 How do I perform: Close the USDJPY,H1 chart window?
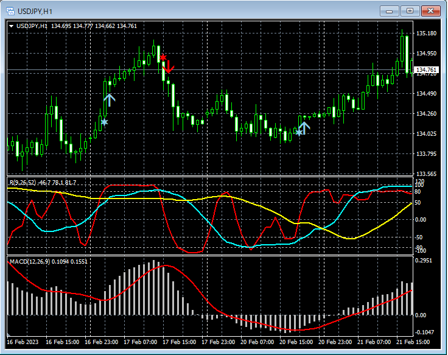click(x=430, y=11)
